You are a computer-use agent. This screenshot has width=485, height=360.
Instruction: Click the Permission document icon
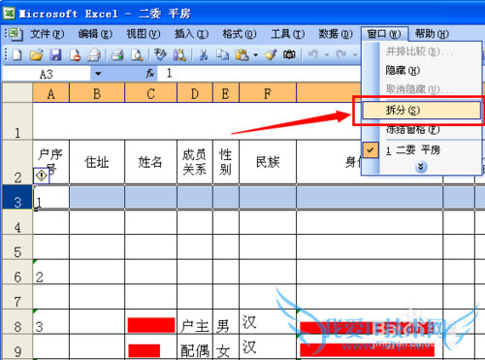click(75, 55)
